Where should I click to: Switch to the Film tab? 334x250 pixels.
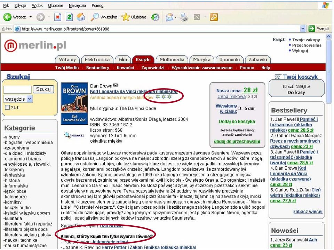tap(123, 59)
